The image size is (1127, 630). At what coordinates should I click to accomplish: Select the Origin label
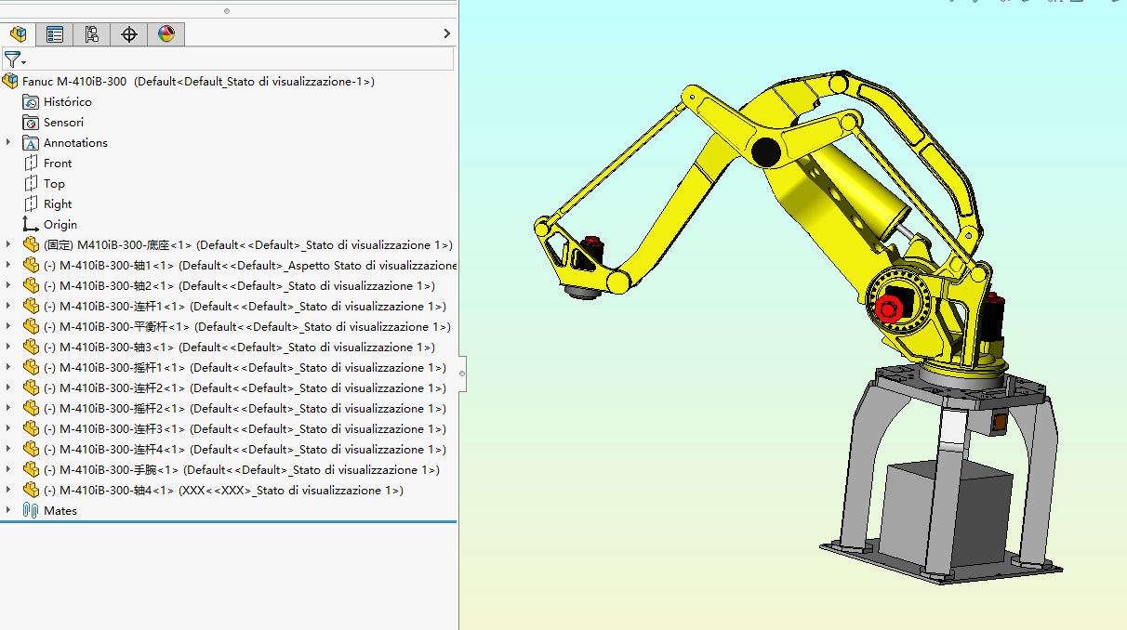tap(60, 225)
